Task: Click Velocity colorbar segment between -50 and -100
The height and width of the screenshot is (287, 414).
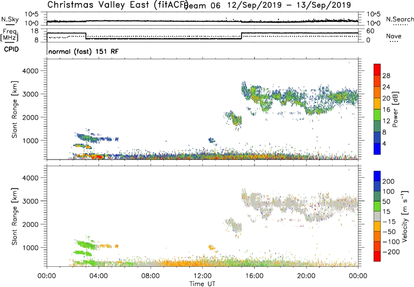Action: [377, 236]
